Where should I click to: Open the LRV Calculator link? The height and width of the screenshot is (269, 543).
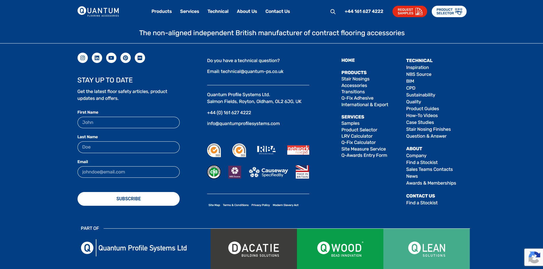[x=357, y=136]
